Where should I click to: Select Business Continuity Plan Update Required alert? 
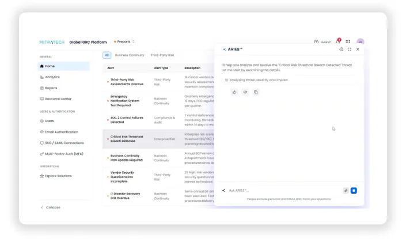tap(126, 158)
